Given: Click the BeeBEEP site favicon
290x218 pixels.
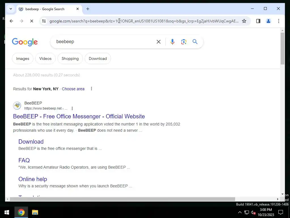Looking at the screenshot, I should 17,106.
